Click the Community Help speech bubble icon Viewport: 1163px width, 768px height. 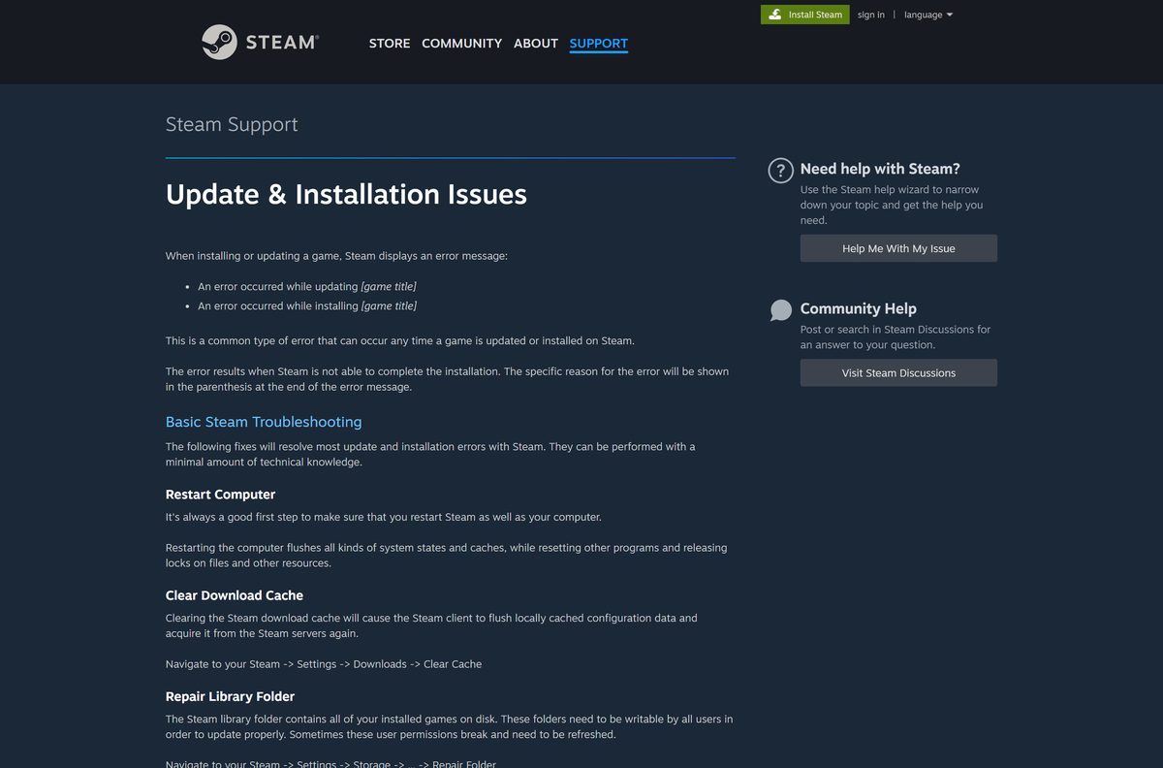[781, 310]
